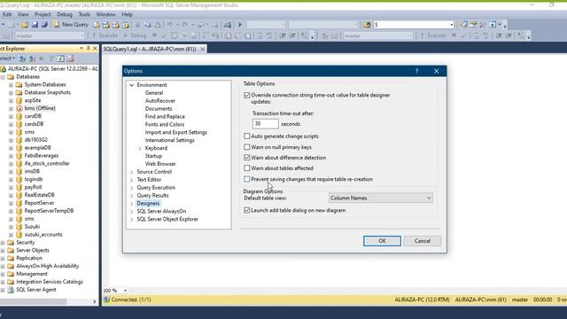
Task: Click the Analysis Services DMX Query icon
Action: tap(116, 25)
